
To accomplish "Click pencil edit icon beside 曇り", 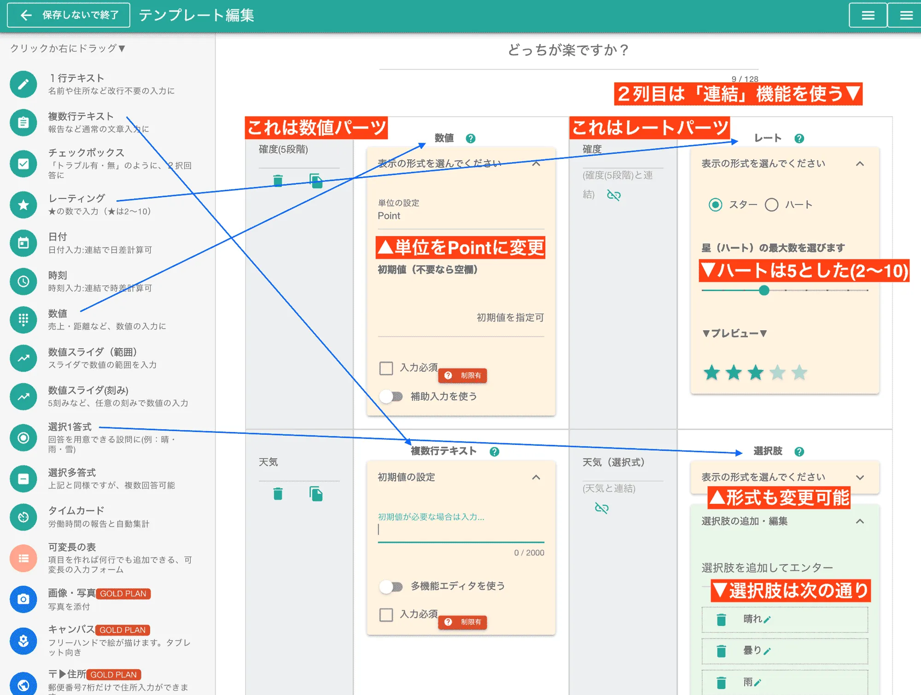I will (767, 651).
